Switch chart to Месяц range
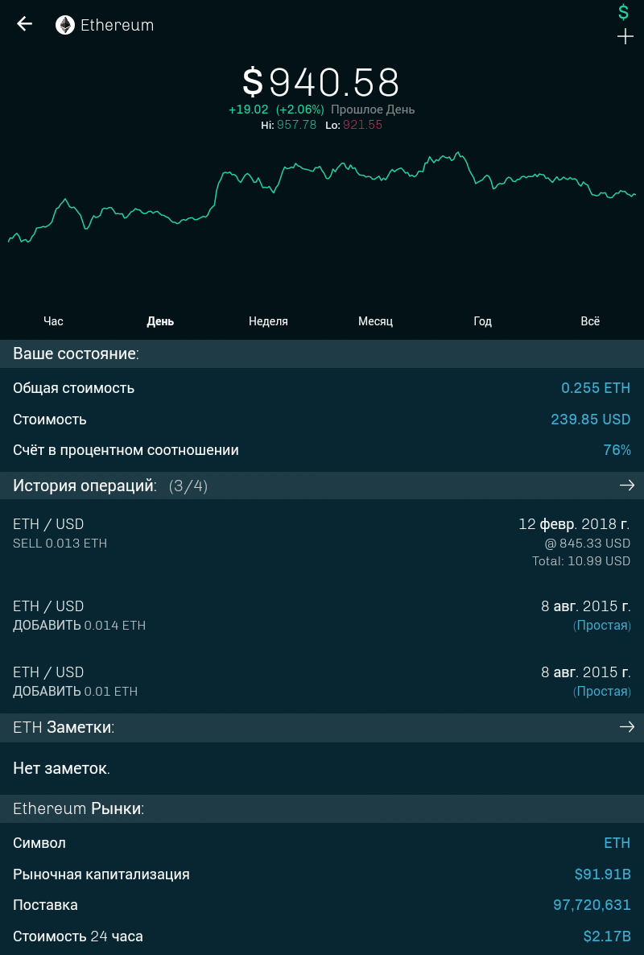The image size is (644, 955). pos(375,321)
